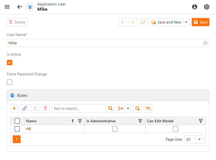The image size is (216, 160).
Task: Go back with the left arrow
Action: pos(20,7)
